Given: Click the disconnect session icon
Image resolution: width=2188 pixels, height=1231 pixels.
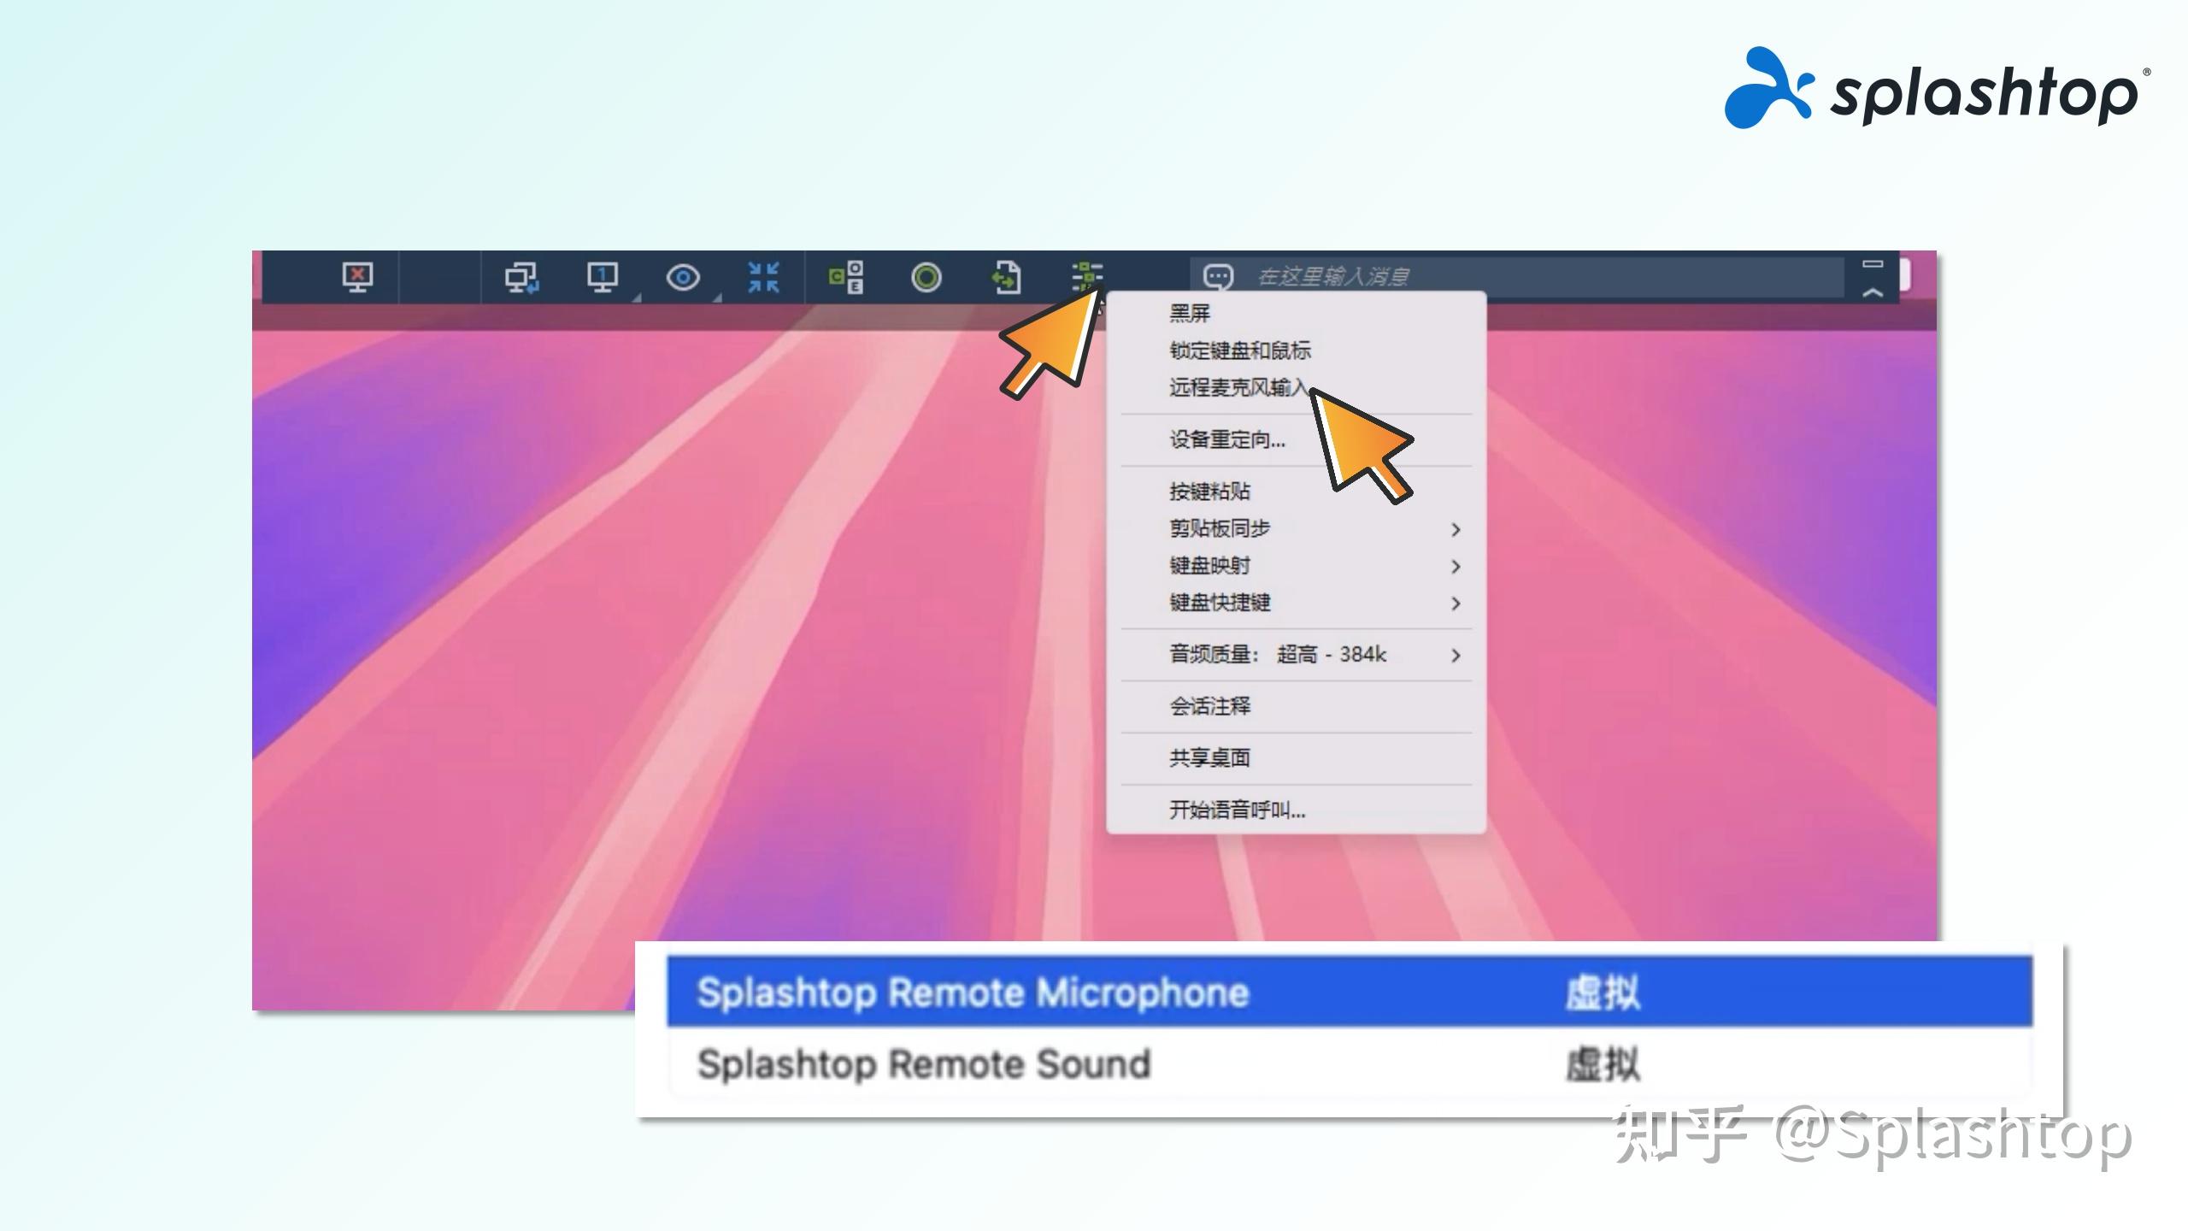Looking at the screenshot, I should (358, 277).
